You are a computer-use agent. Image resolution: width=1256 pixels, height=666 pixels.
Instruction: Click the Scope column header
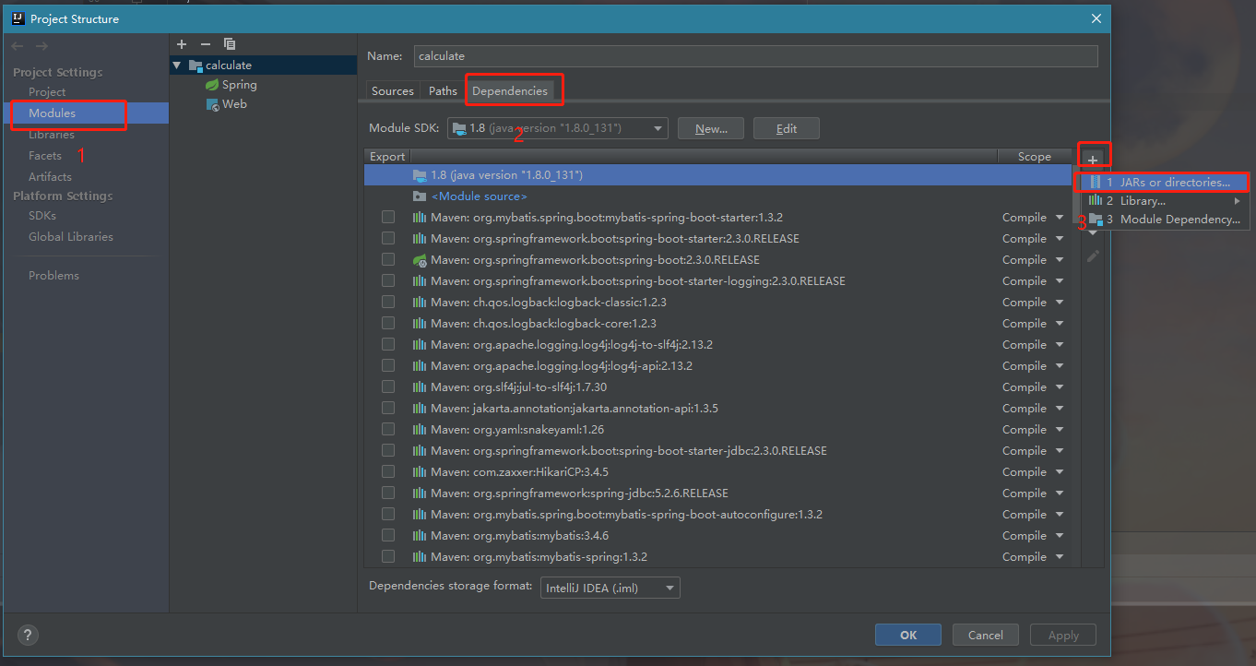[1035, 157]
